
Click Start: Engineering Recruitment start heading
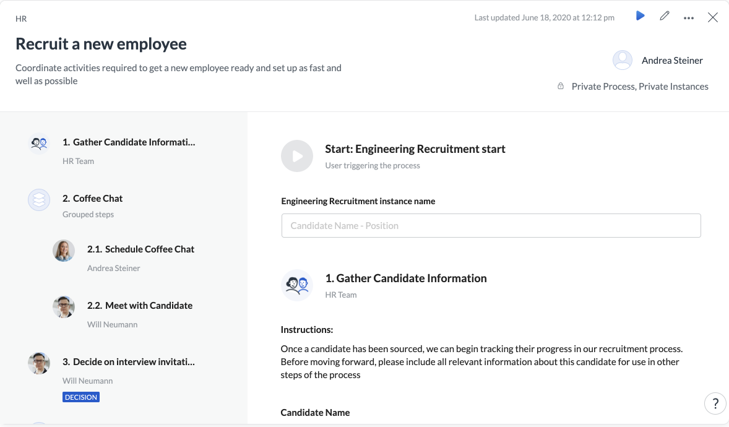(x=415, y=149)
